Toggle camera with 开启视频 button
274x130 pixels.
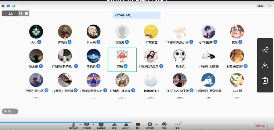point(87,125)
